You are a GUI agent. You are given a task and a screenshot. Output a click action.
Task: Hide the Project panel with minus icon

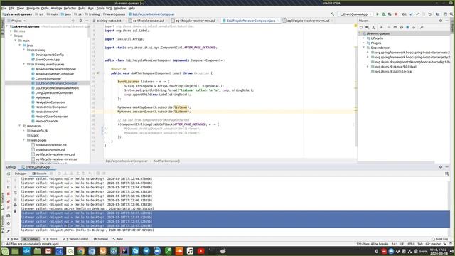[x=87, y=21]
